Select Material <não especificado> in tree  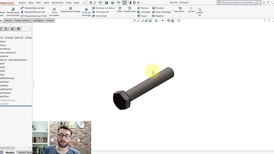(14, 60)
